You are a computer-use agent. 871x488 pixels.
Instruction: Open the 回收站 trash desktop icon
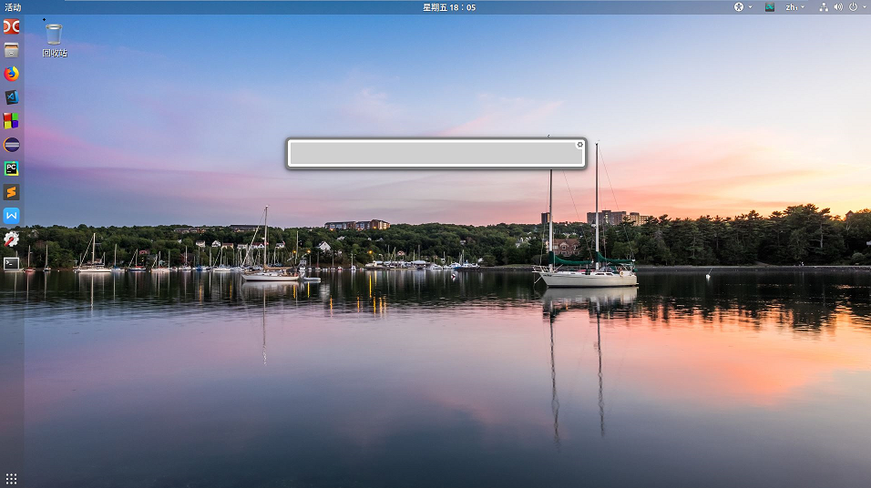coord(54,41)
